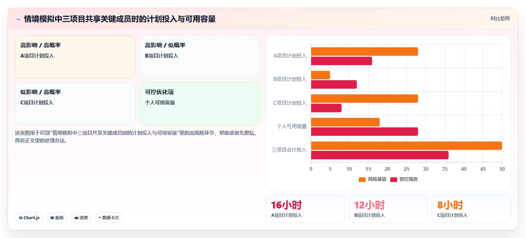Click the 数据卡片 tag chip
The height and width of the screenshot is (238, 526).
pyautogui.click(x=109, y=218)
